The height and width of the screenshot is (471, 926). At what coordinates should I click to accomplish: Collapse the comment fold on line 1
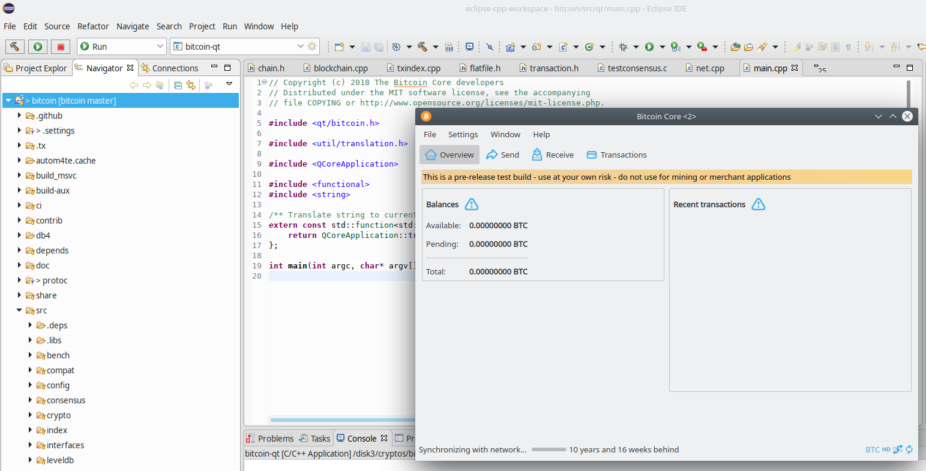click(265, 83)
